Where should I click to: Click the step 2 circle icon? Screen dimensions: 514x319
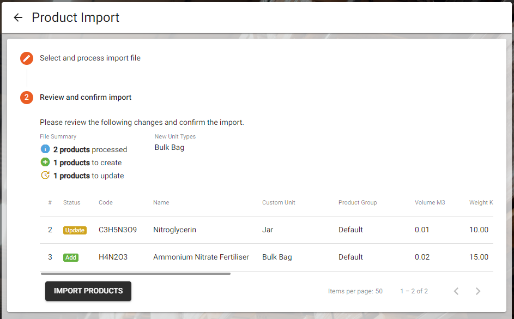(x=27, y=98)
